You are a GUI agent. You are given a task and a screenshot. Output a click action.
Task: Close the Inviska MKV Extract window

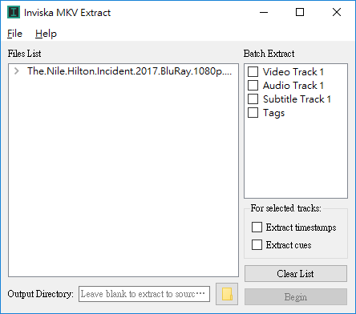pos(337,12)
